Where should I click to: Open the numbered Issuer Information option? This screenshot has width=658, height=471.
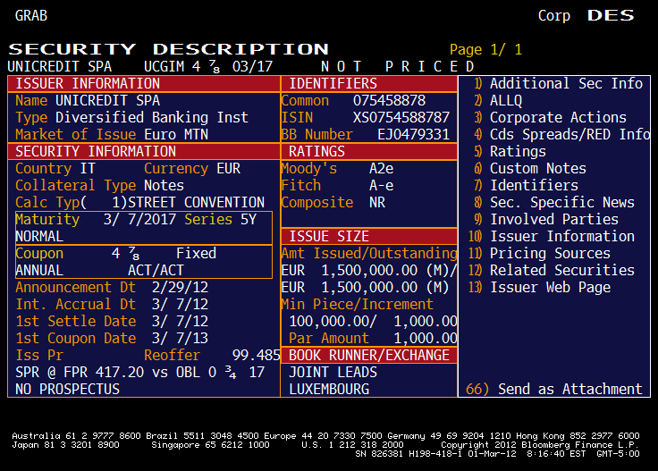[552, 237]
